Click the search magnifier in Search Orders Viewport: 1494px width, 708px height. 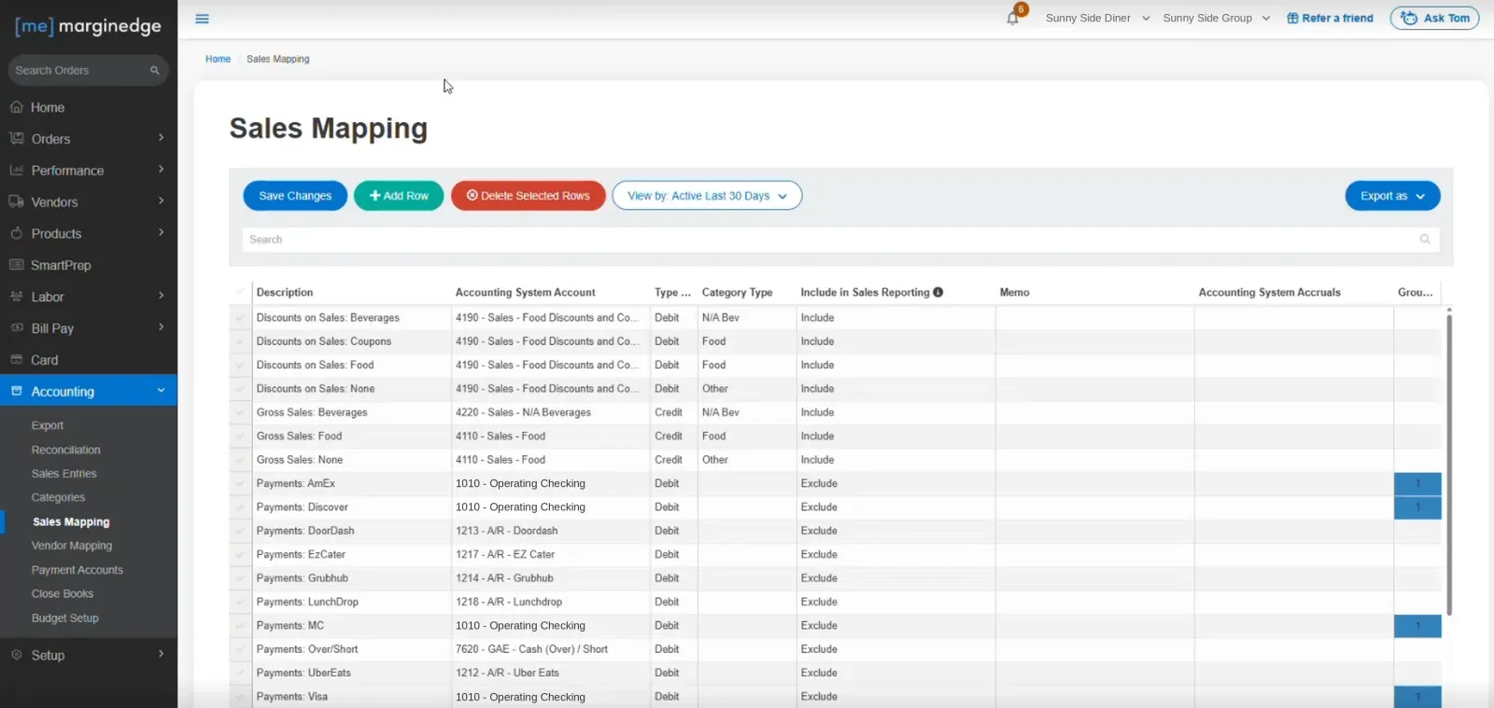click(155, 71)
